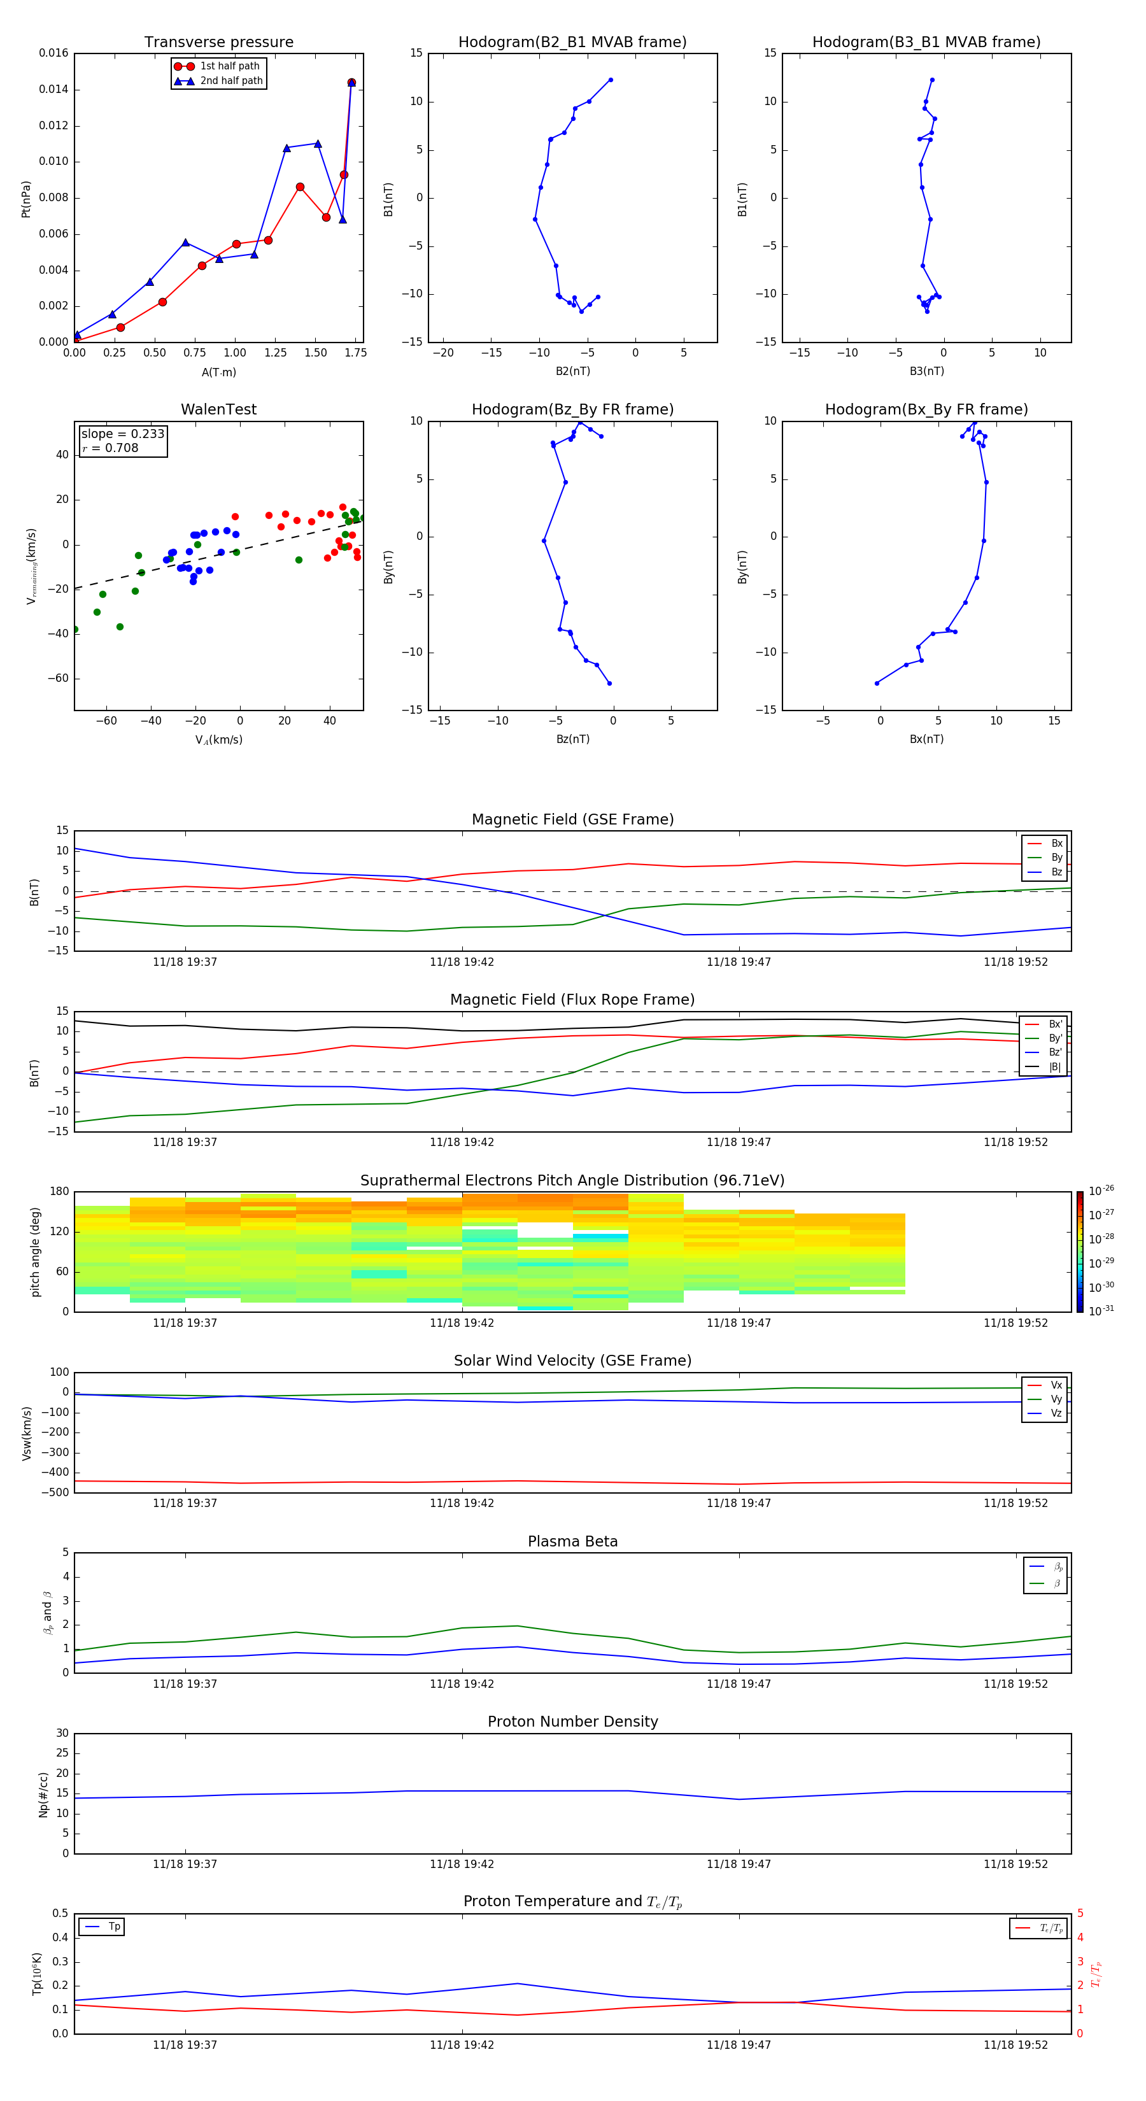Click 'B3(nT)' x-axis label
Viewport: 1146px width, 2101px height.
pyautogui.click(x=926, y=372)
